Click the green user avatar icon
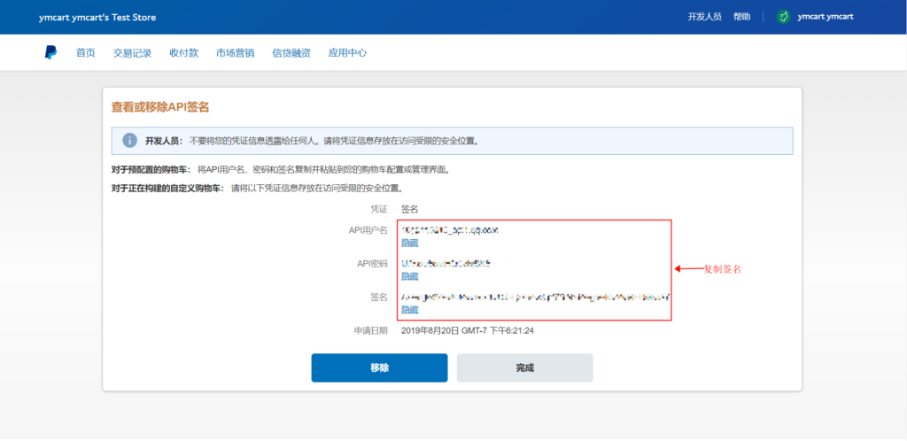Screen dimensions: 907x441 (x=783, y=17)
